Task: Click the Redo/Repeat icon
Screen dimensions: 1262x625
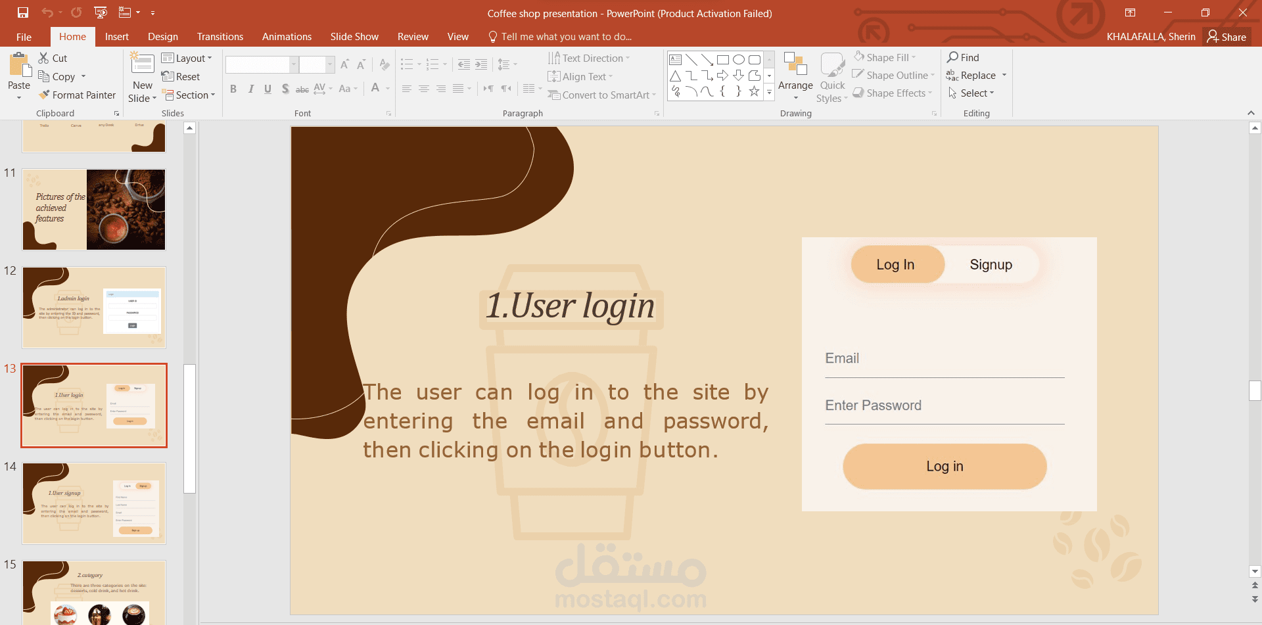Action: pyautogui.click(x=76, y=12)
